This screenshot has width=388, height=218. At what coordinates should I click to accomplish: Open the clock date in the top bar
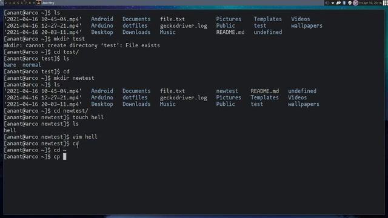coord(370,3)
